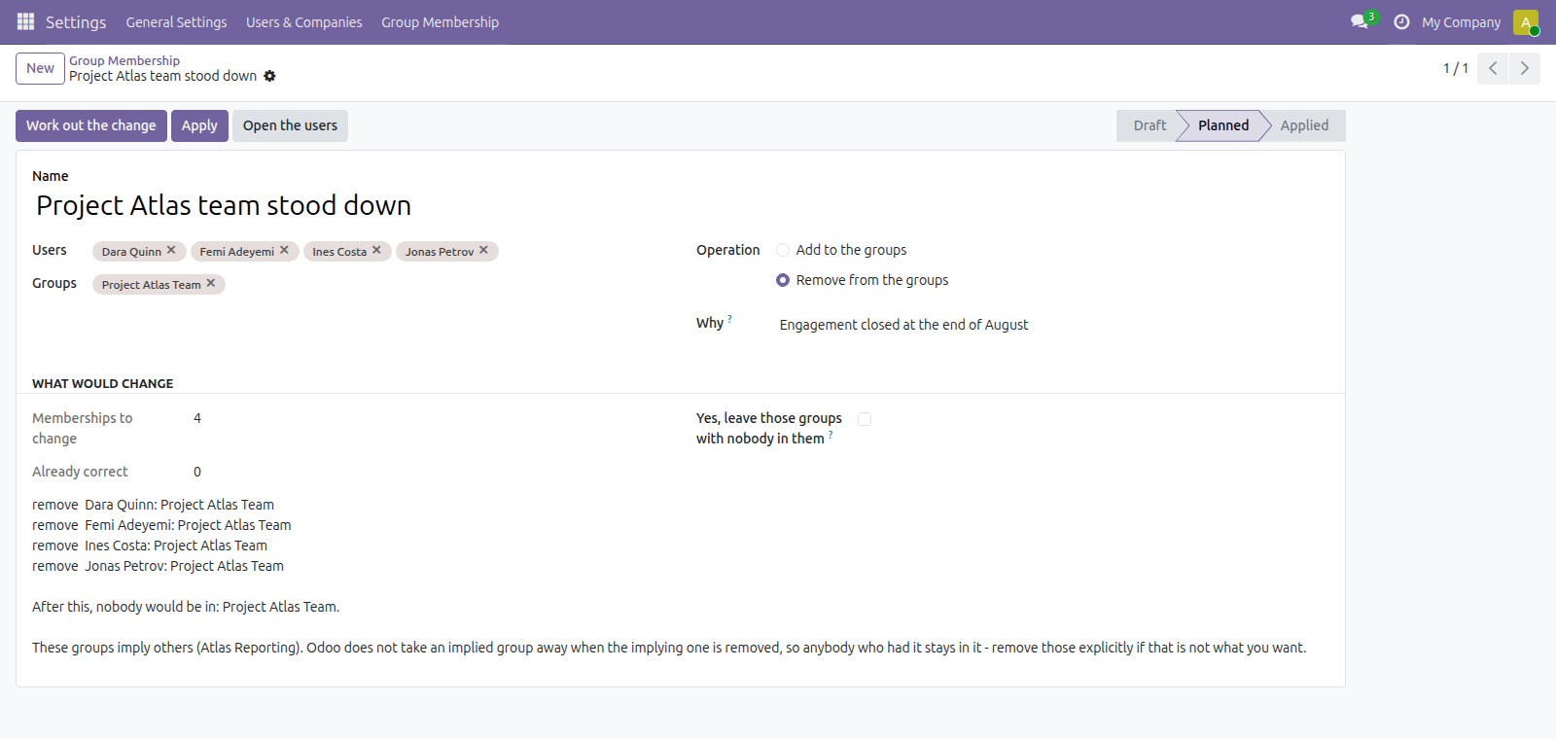This screenshot has height=739, width=1556.
Task: Open the conversations chat icon
Action: click(x=1360, y=21)
